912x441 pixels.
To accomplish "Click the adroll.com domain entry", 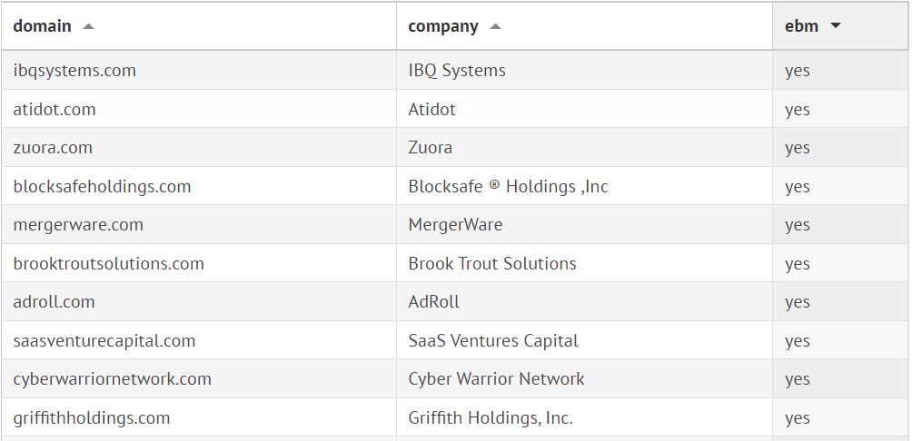I will [x=55, y=302].
